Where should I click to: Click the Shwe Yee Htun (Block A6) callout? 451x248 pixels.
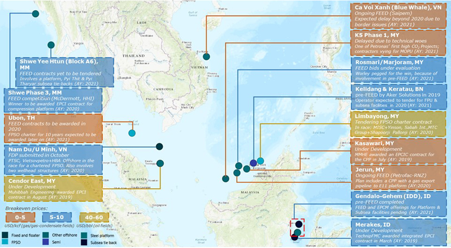tap(65, 72)
